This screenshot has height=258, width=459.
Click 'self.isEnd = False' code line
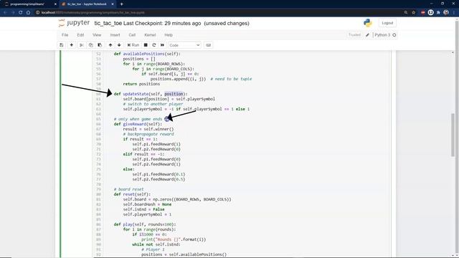pos(143,209)
